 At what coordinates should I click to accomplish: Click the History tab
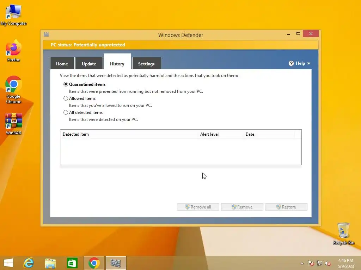pyautogui.click(x=117, y=62)
